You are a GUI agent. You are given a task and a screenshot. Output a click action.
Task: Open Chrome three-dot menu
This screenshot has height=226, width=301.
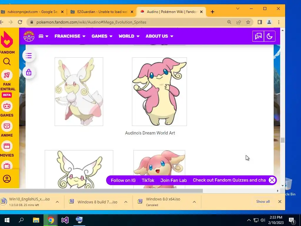(279, 22)
